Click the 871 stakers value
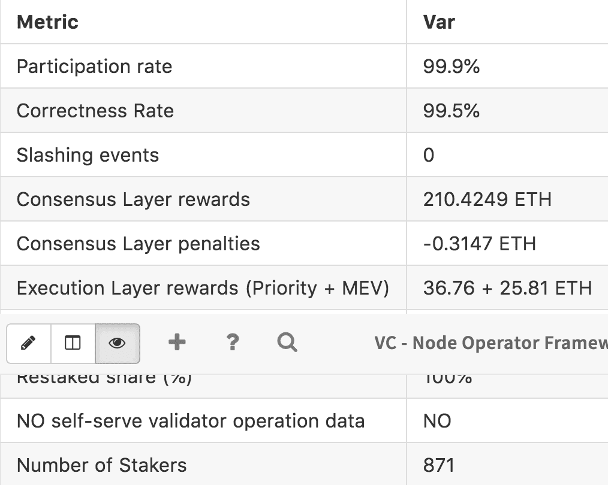608x485 pixels. [x=439, y=465]
